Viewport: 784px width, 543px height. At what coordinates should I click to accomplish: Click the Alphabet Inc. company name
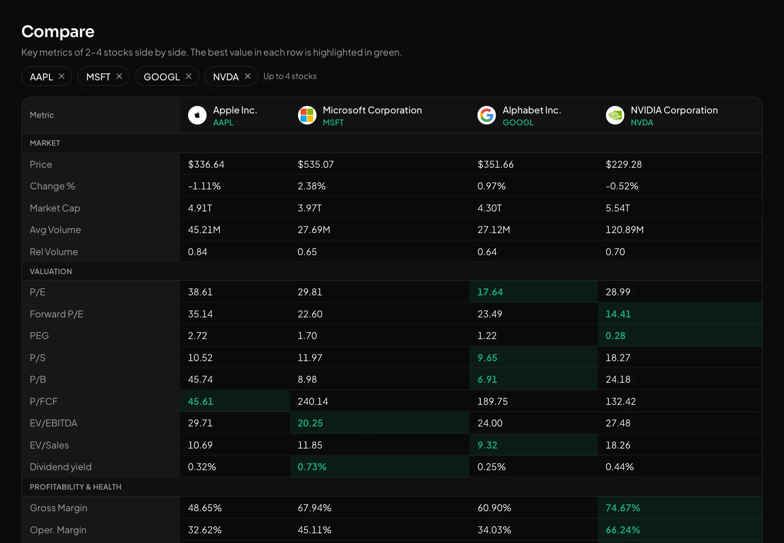(x=532, y=110)
